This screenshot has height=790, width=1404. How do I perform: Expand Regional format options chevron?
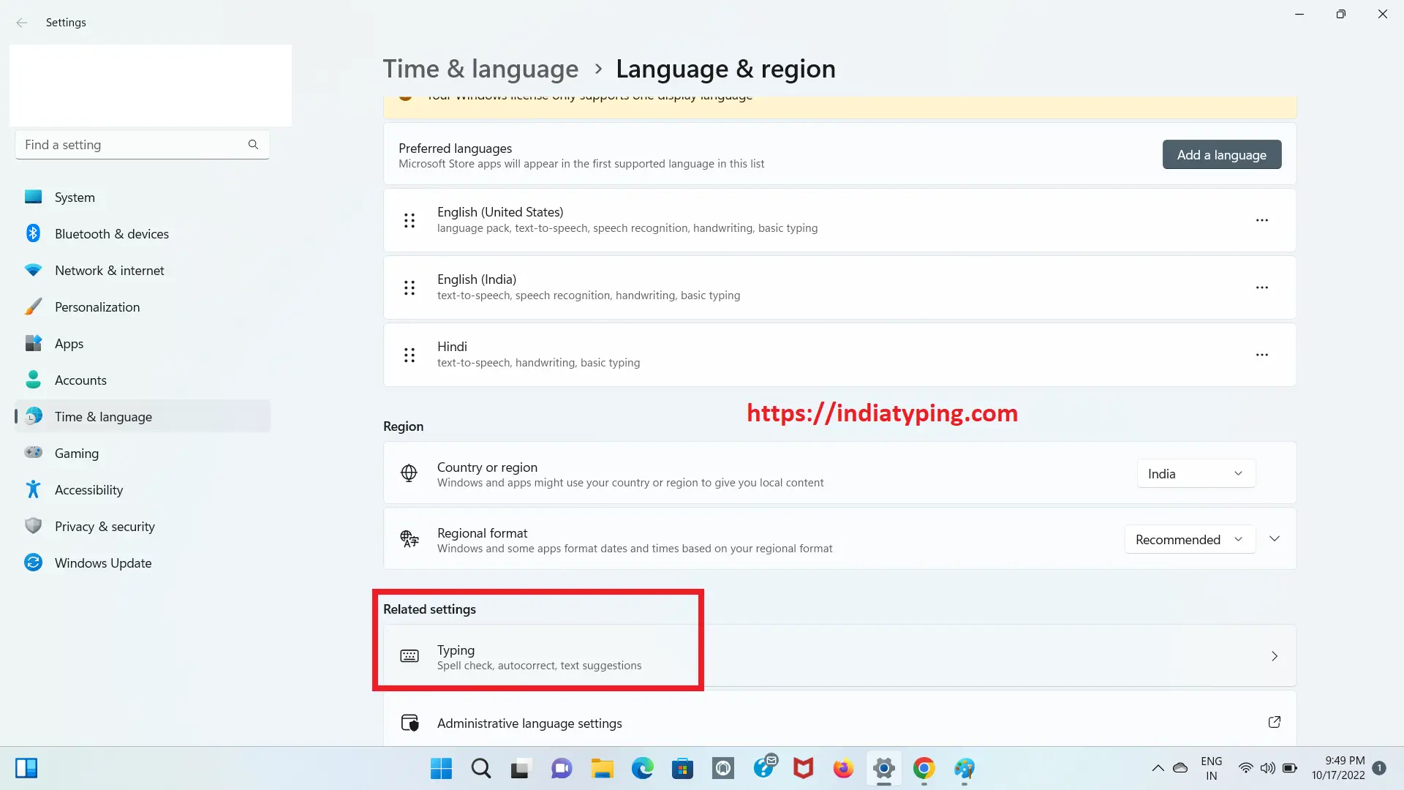coord(1275,539)
